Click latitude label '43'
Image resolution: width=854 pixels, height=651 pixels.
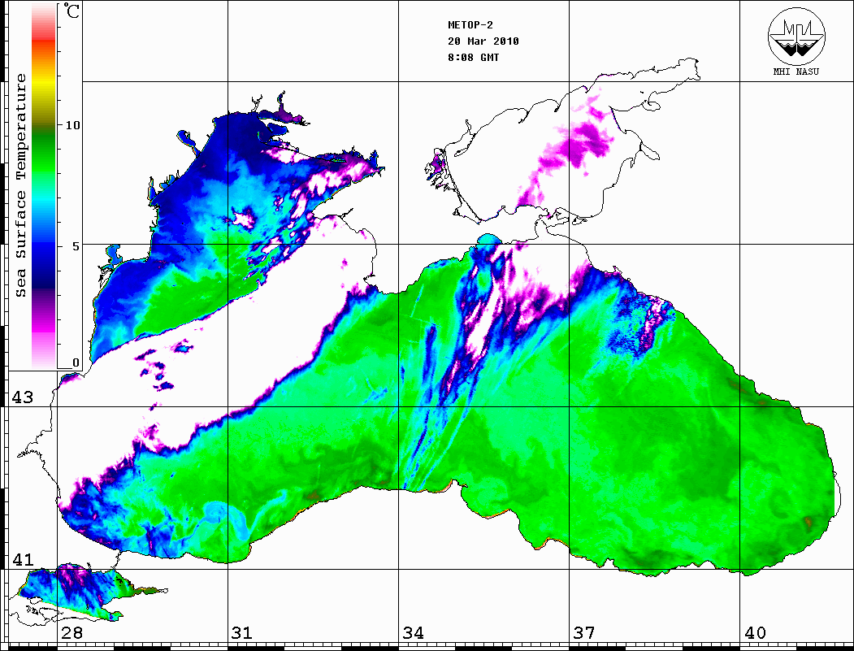click(22, 397)
